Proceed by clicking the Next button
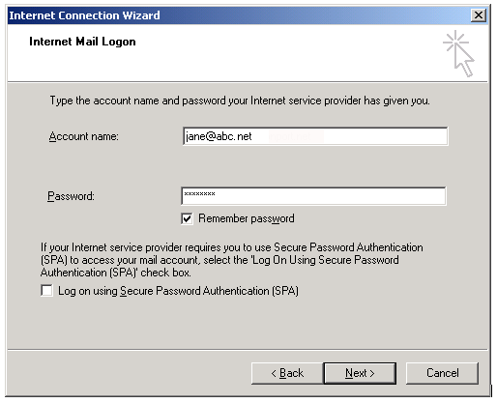 (360, 373)
